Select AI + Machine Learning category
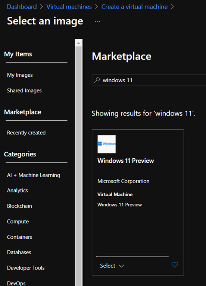 pos(34,175)
